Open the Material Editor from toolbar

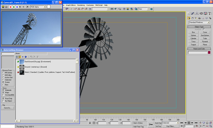[132, 9]
